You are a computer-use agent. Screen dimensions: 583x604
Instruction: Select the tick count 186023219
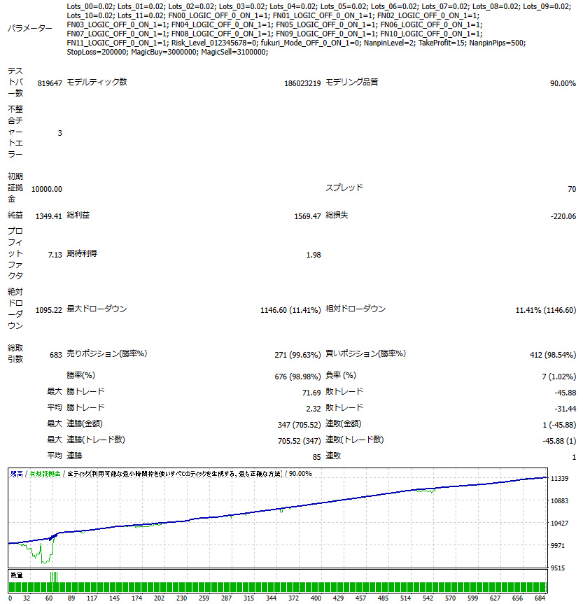[x=302, y=83]
